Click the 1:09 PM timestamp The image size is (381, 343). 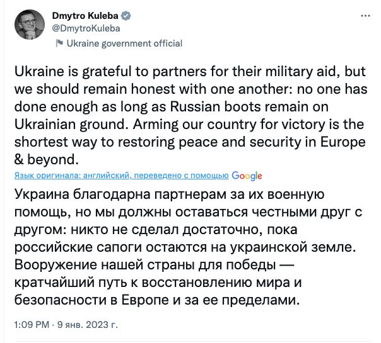30,327
